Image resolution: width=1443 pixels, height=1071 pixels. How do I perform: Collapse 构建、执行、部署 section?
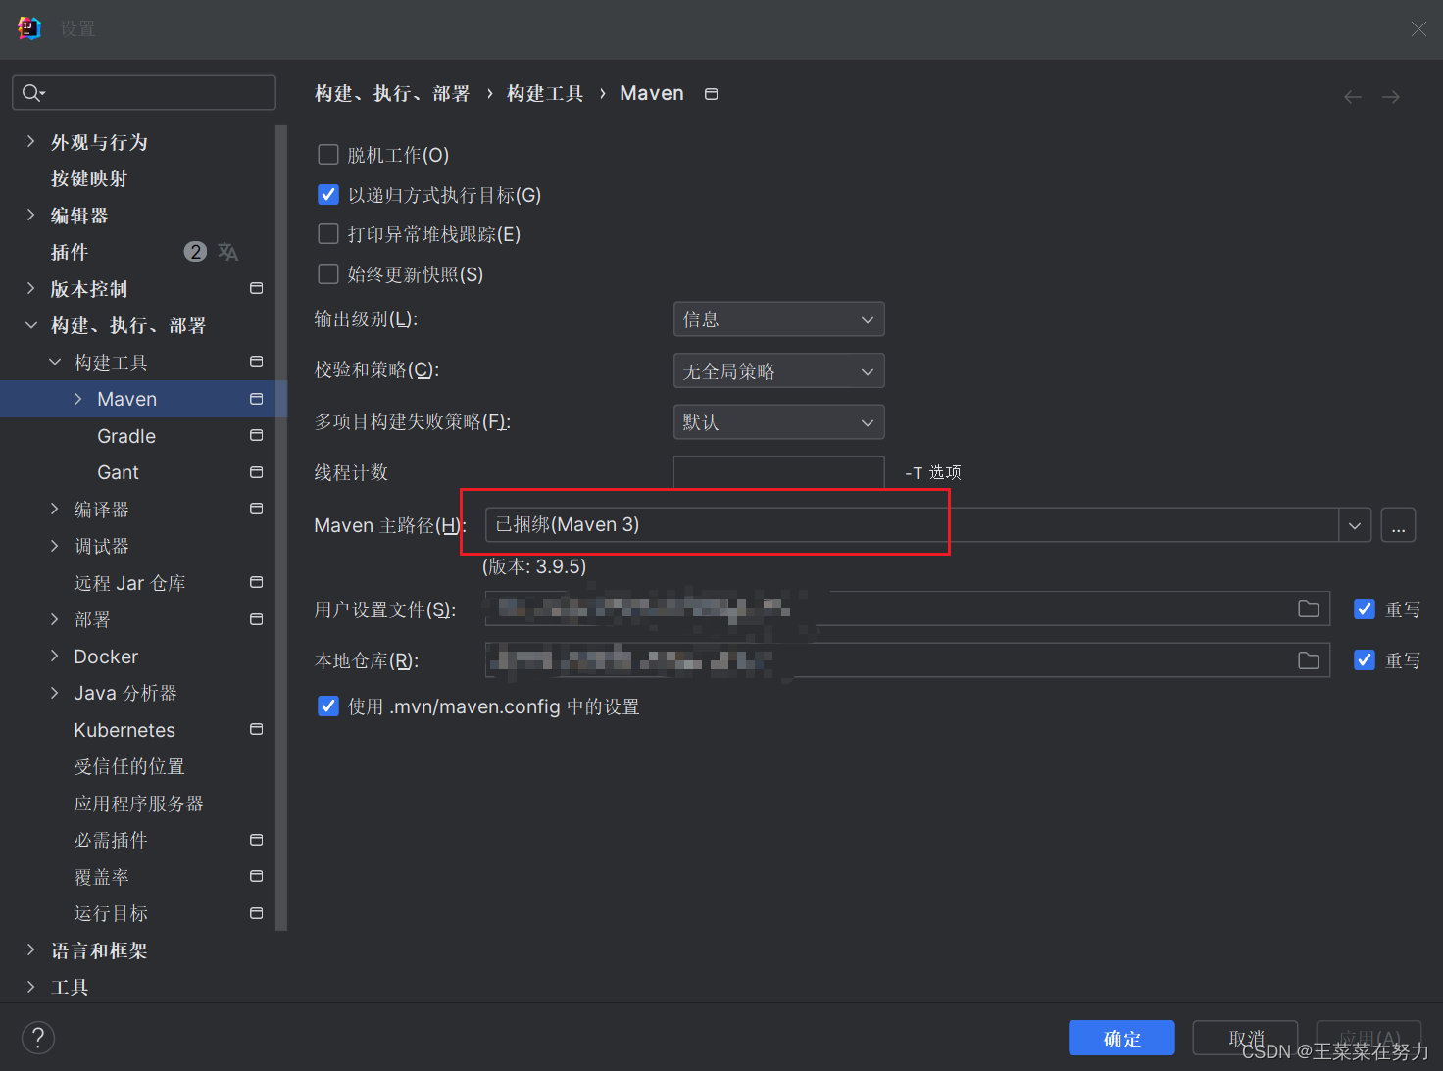tap(30, 325)
